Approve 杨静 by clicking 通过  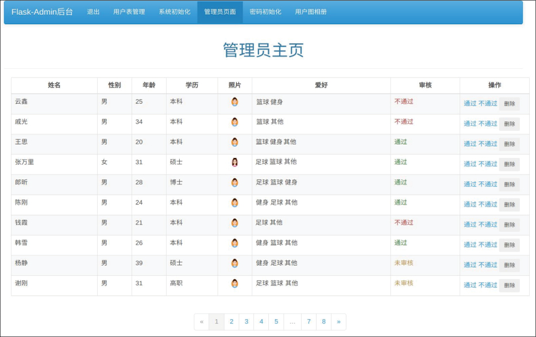point(470,265)
